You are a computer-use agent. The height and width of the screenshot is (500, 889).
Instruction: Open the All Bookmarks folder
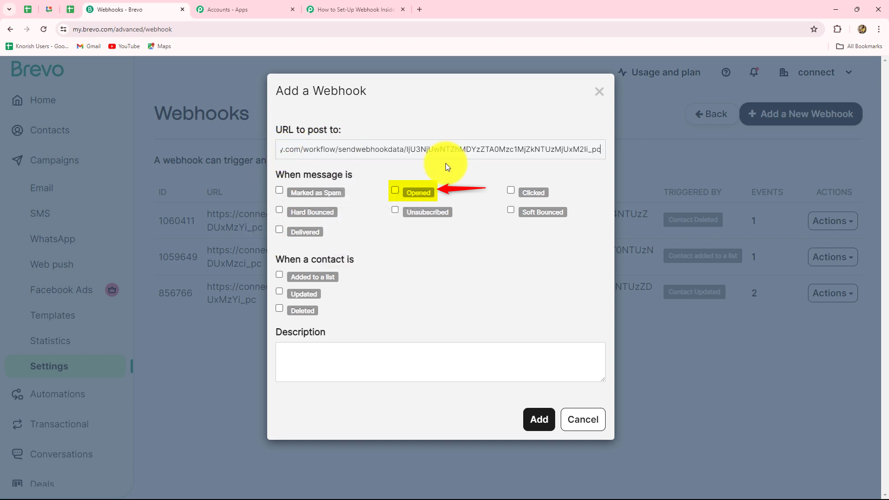click(x=859, y=46)
